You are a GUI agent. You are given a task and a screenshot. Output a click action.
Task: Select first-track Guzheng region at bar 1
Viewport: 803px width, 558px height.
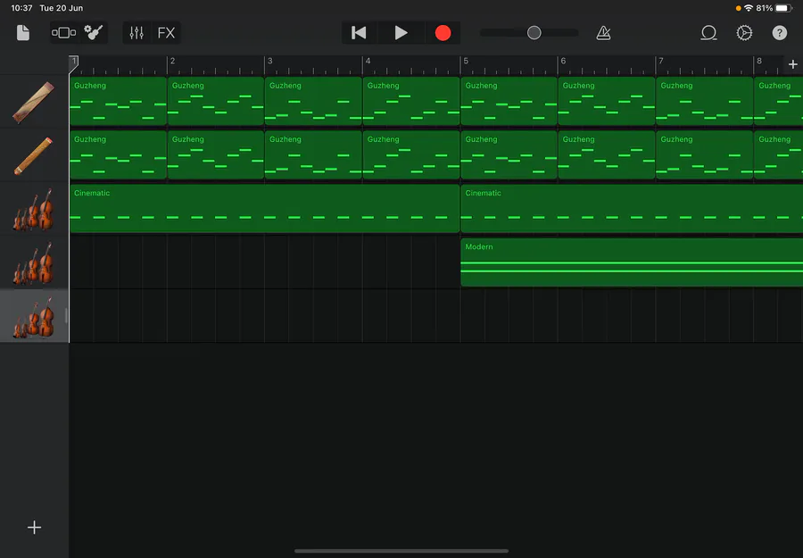pyautogui.click(x=119, y=101)
